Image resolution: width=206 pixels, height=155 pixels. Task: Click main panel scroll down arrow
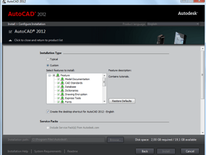[203, 133]
